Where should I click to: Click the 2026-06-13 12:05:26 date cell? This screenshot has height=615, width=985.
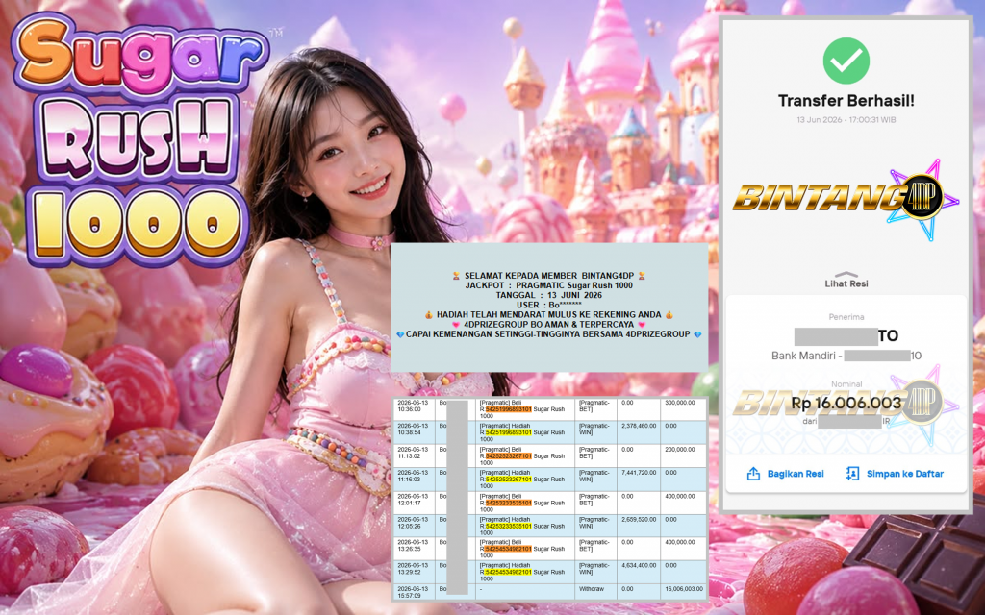point(415,526)
